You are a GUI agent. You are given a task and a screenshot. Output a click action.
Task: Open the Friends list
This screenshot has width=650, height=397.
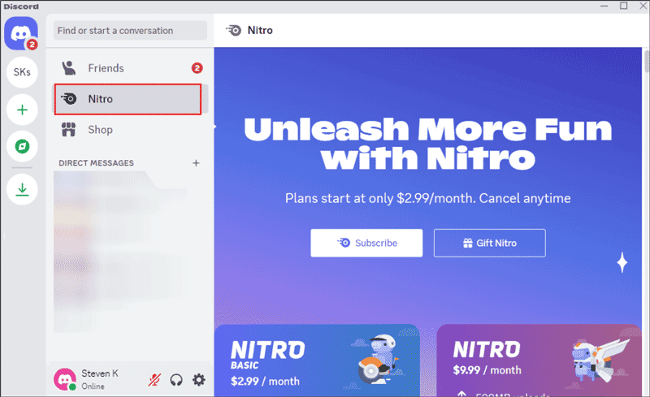[130, 68]
